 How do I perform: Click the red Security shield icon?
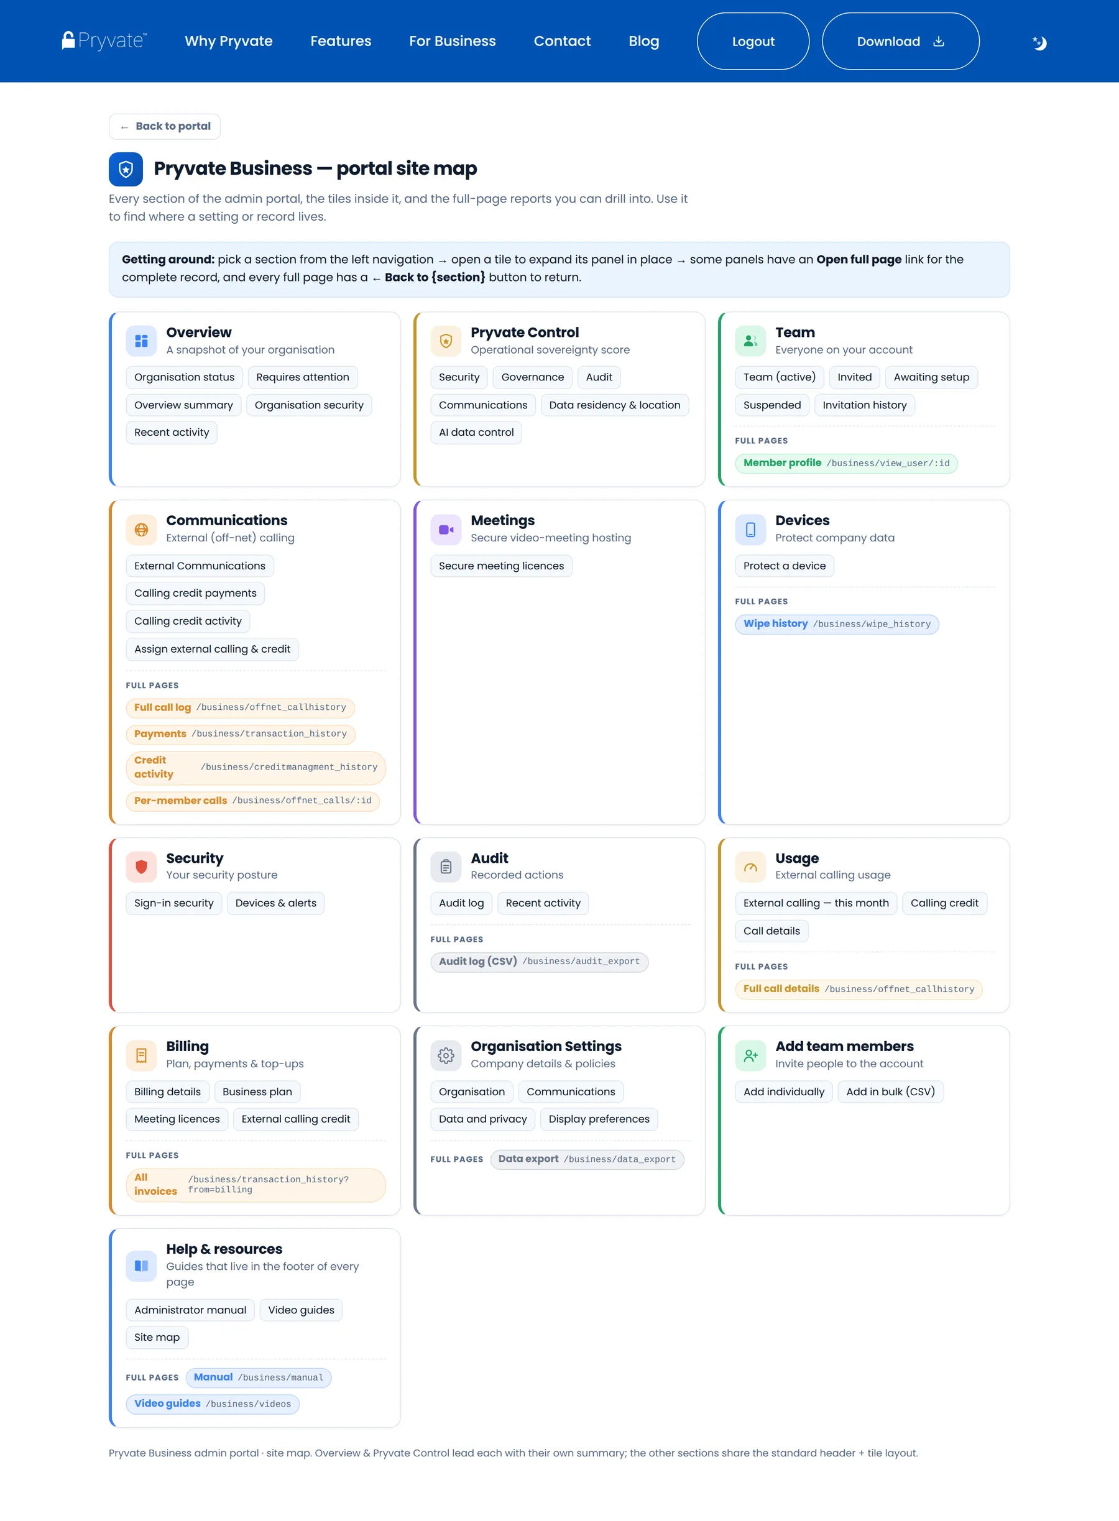click(141, 867)
